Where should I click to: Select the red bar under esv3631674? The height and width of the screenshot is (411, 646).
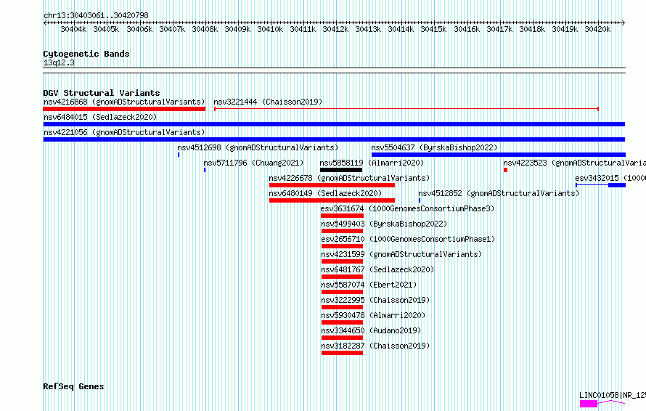[342, 216]
